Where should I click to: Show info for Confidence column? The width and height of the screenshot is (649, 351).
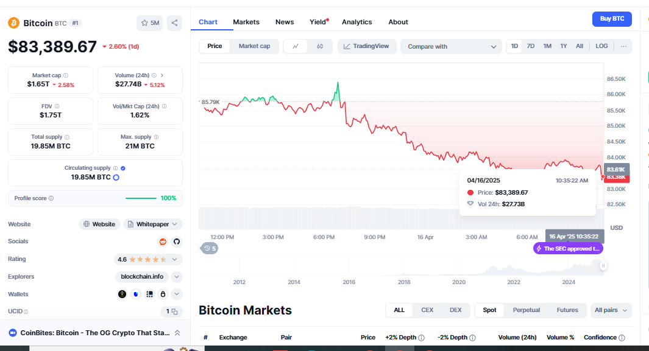tap(622, 338)
